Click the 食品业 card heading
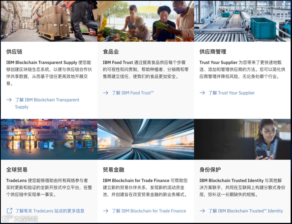 [x=111, y=52]
